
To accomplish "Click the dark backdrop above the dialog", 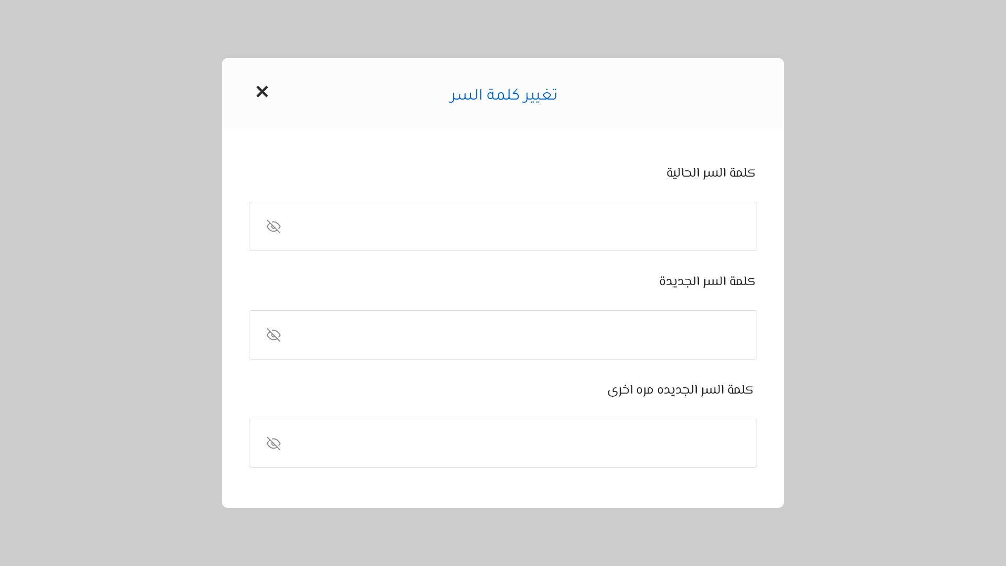I will pyautogui.click(x=503, y=29).
